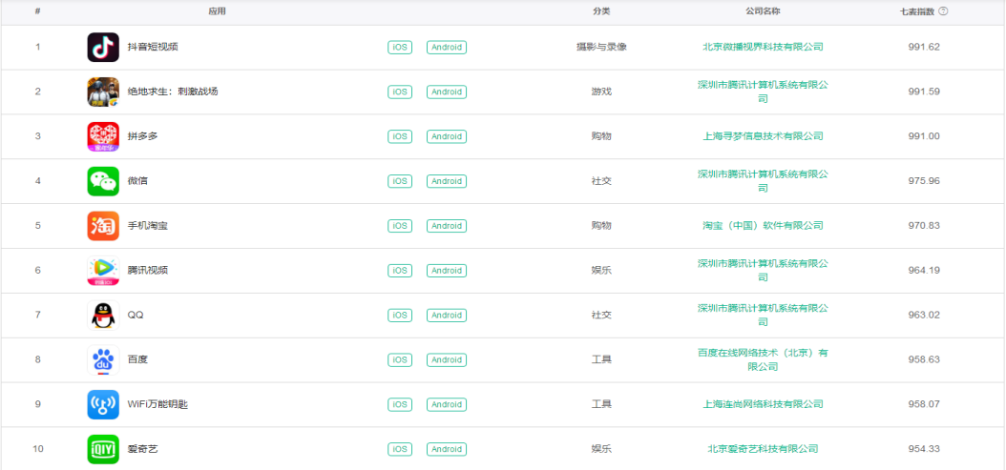Viewport: 1006px width, 470px height.
Task: Click the WiFi万能钥匙 app icon
Action: [103, 404]
